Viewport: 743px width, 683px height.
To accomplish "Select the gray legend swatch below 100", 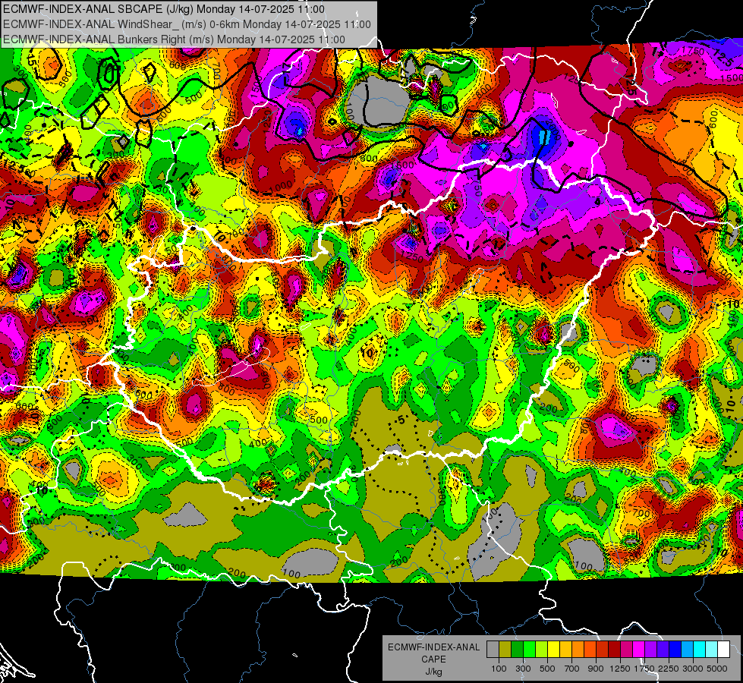I will pyautogui.click(x=493, y=649).
